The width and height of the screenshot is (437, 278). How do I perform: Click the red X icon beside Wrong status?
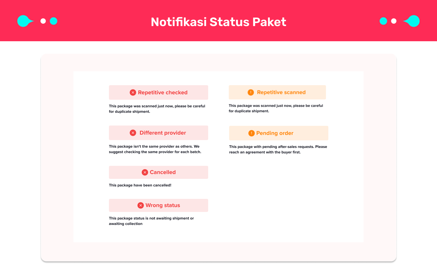(x=141, y=205)
